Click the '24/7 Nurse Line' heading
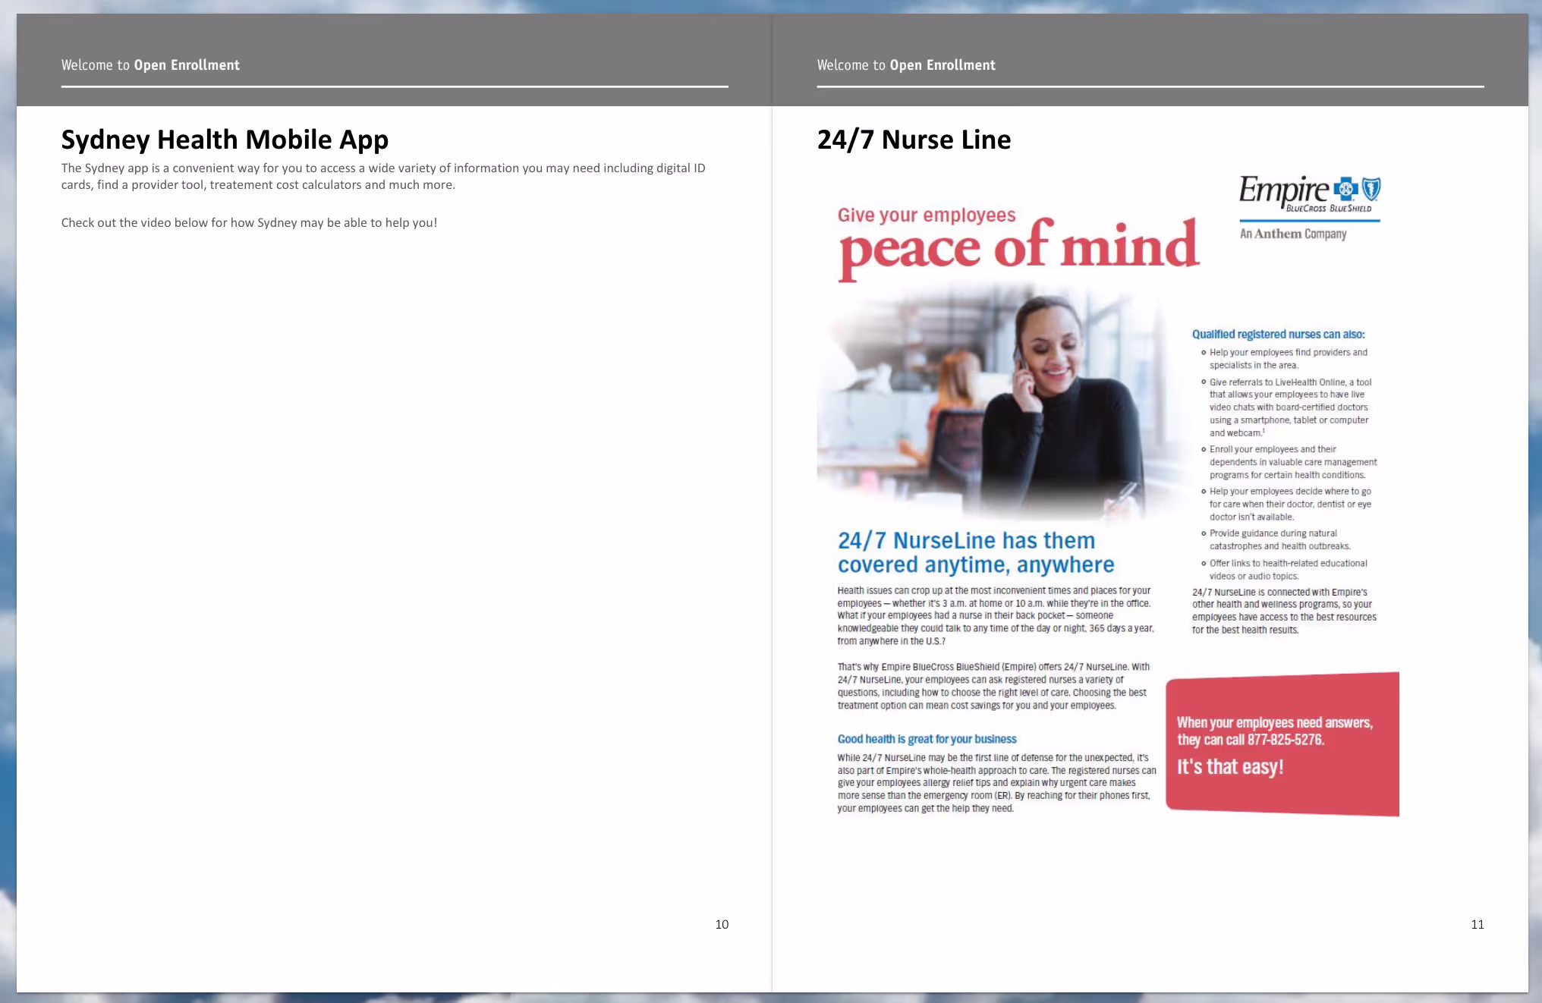1542x1003 pixels. [x=914, y=140]
